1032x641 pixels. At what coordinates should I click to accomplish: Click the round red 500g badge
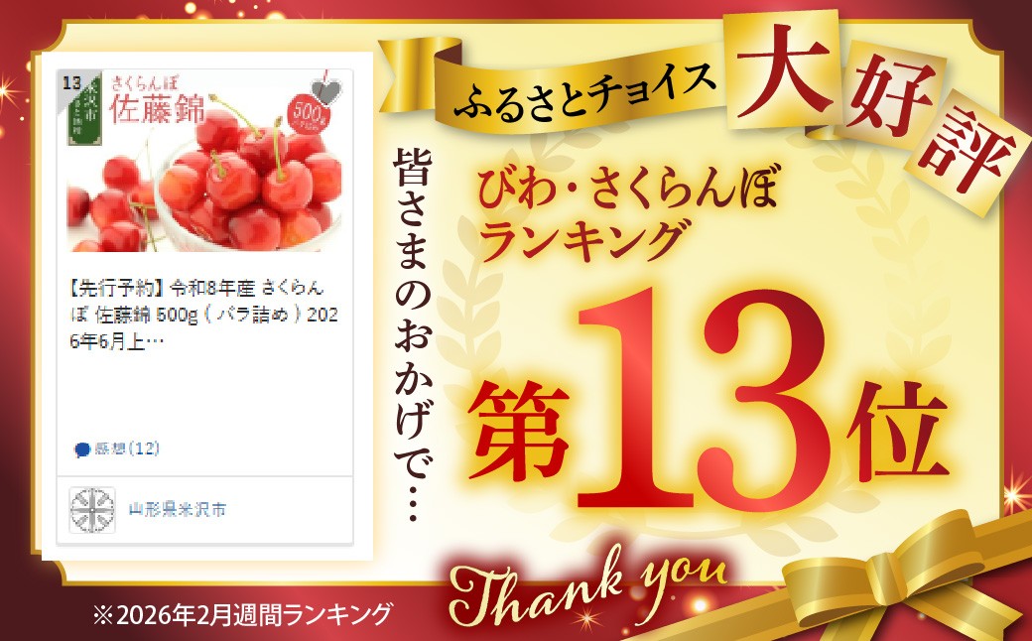pos(310,113)
